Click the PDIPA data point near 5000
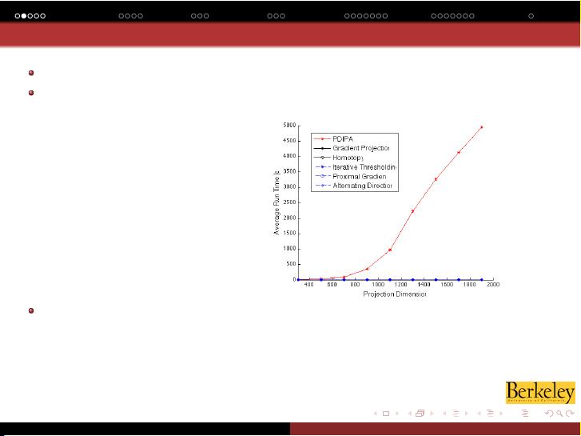Screen dimensions: 581x436 pos(481,127)
